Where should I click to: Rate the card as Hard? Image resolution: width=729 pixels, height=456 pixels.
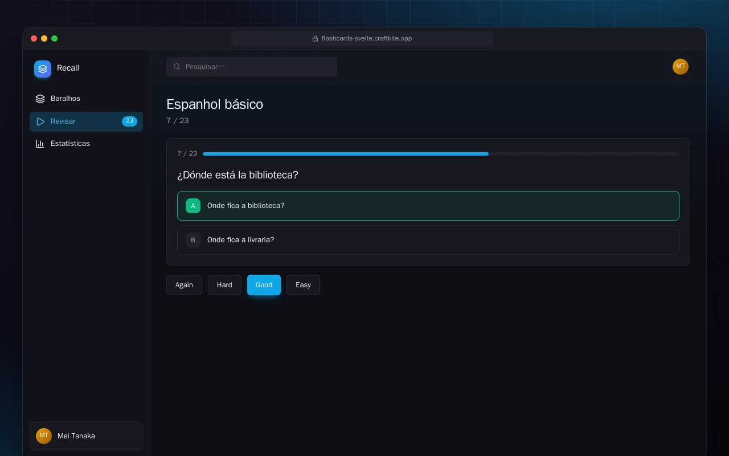tap(224, 285)
